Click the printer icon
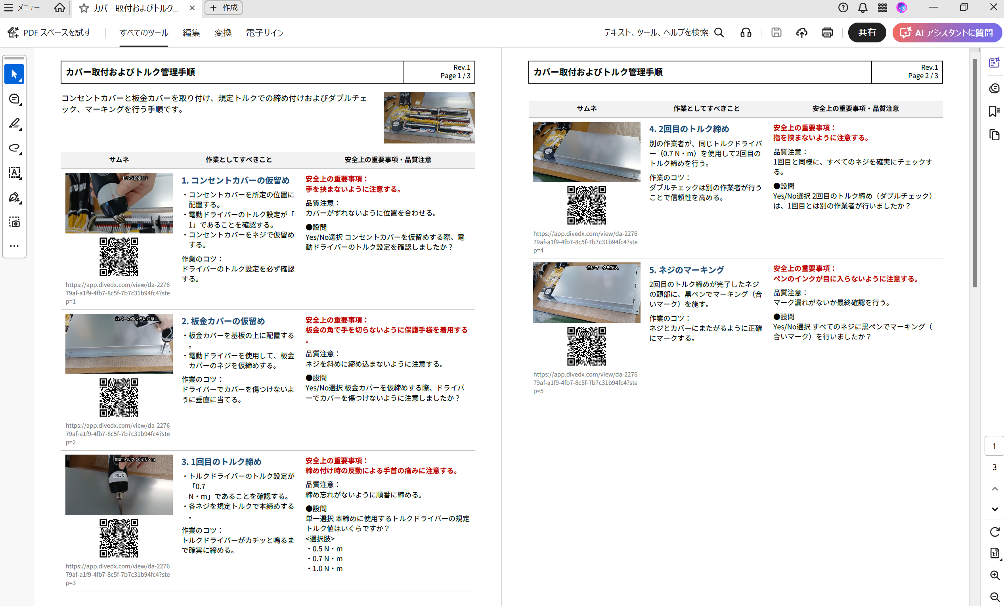The height and width of the screenshot is (606, 1004). (827, 32)
